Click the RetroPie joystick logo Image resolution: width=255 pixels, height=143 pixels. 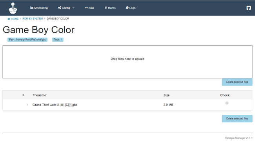pos(13,8)
